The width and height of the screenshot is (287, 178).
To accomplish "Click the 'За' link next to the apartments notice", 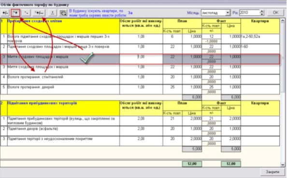I will [x=130, y=13].
